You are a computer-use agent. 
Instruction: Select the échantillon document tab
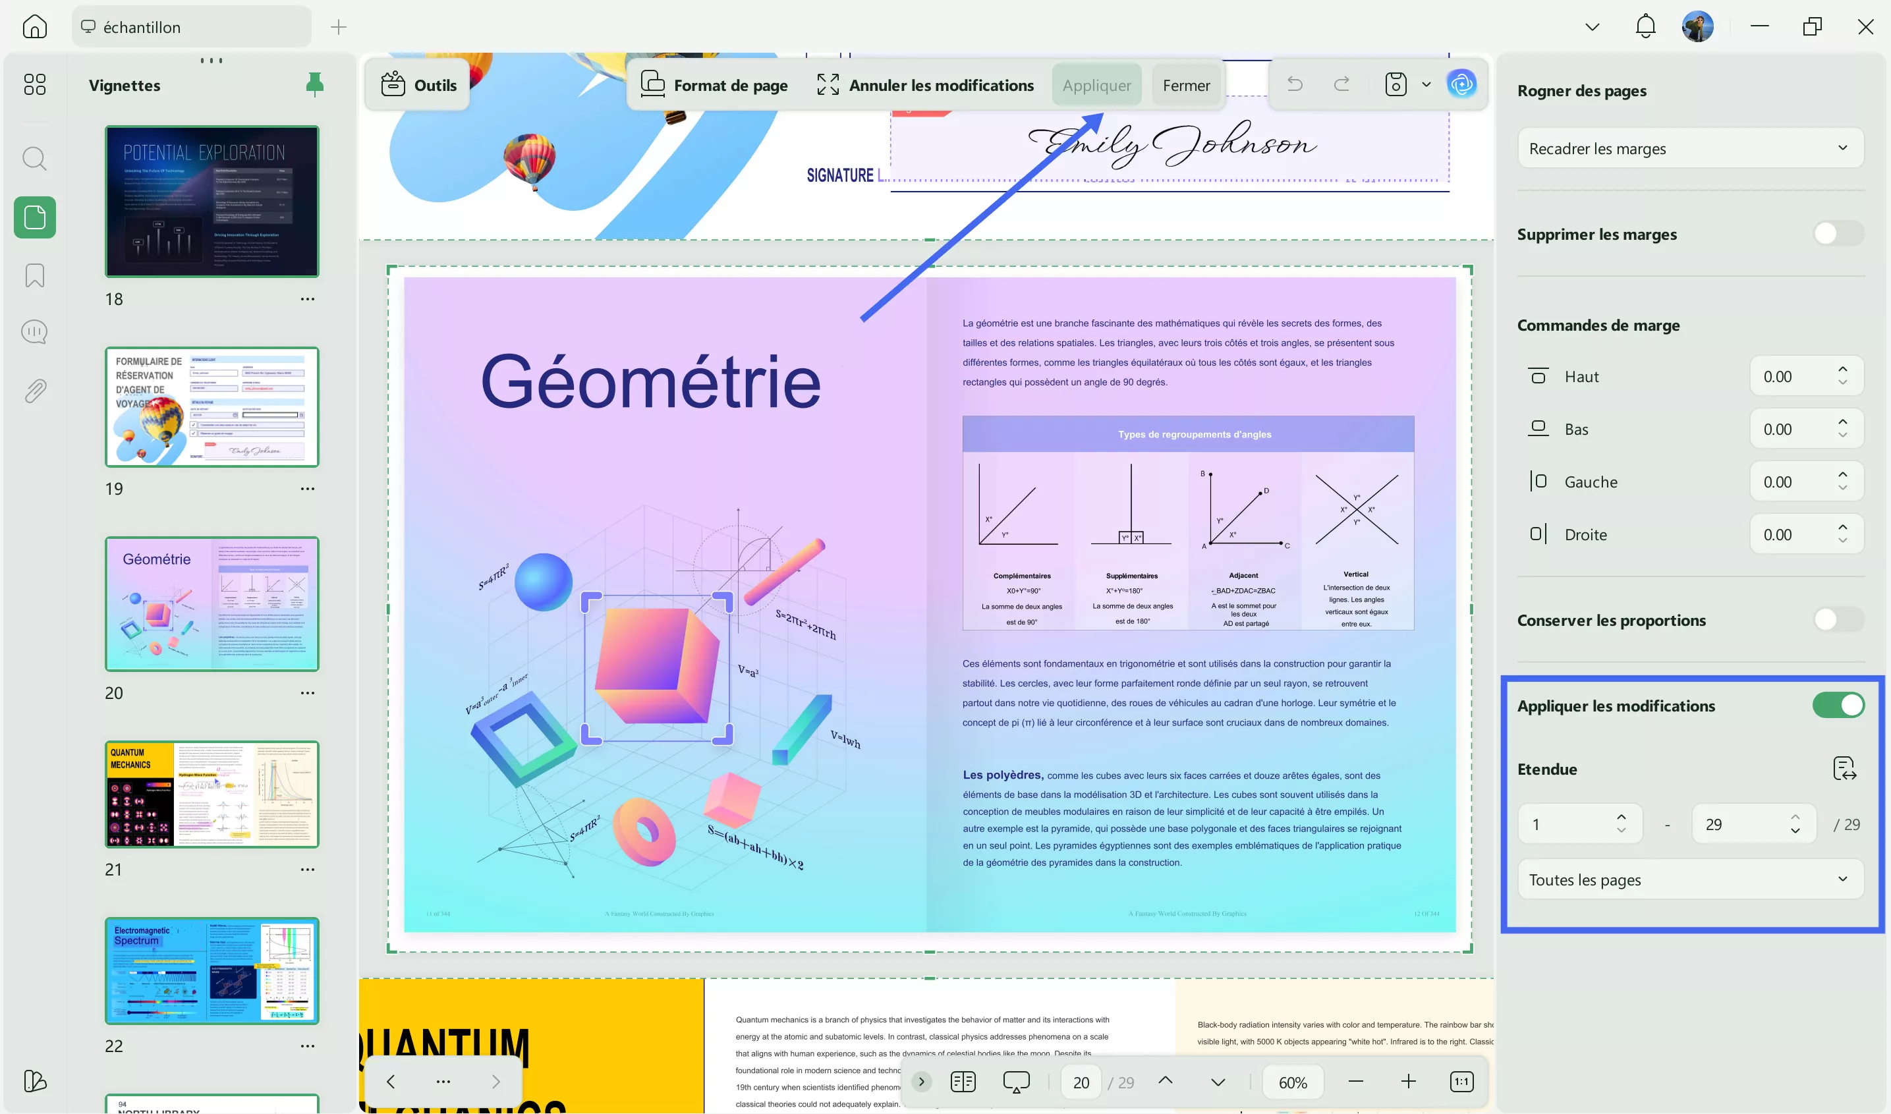(x=192, y=27)
